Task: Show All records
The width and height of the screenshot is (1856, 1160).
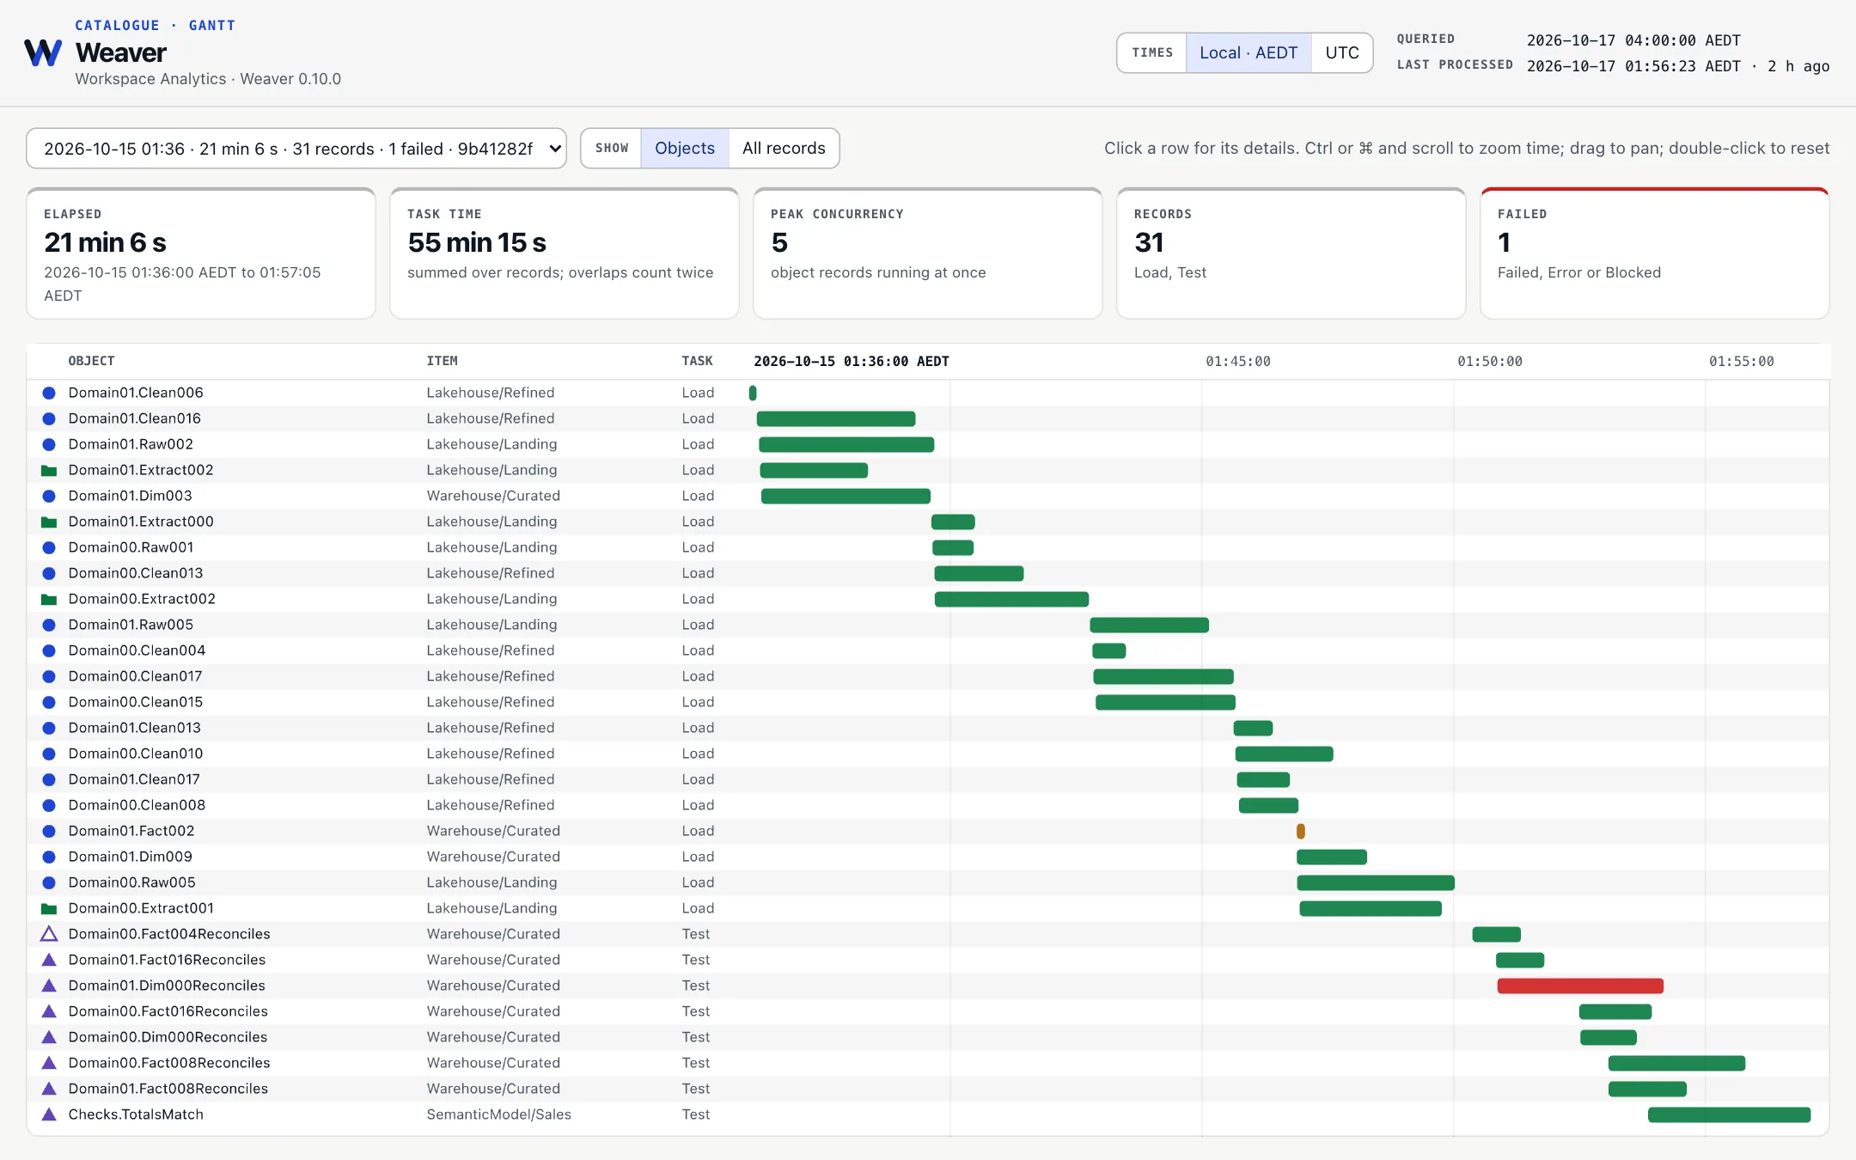Action: point(784,148)
